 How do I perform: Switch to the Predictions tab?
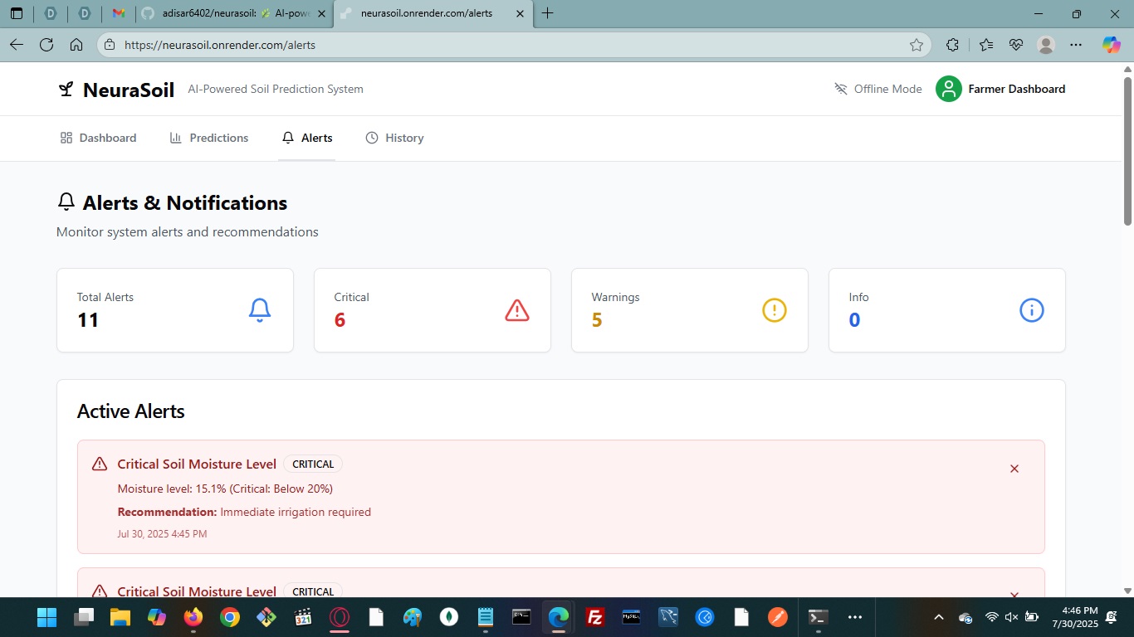click(209, 138)
